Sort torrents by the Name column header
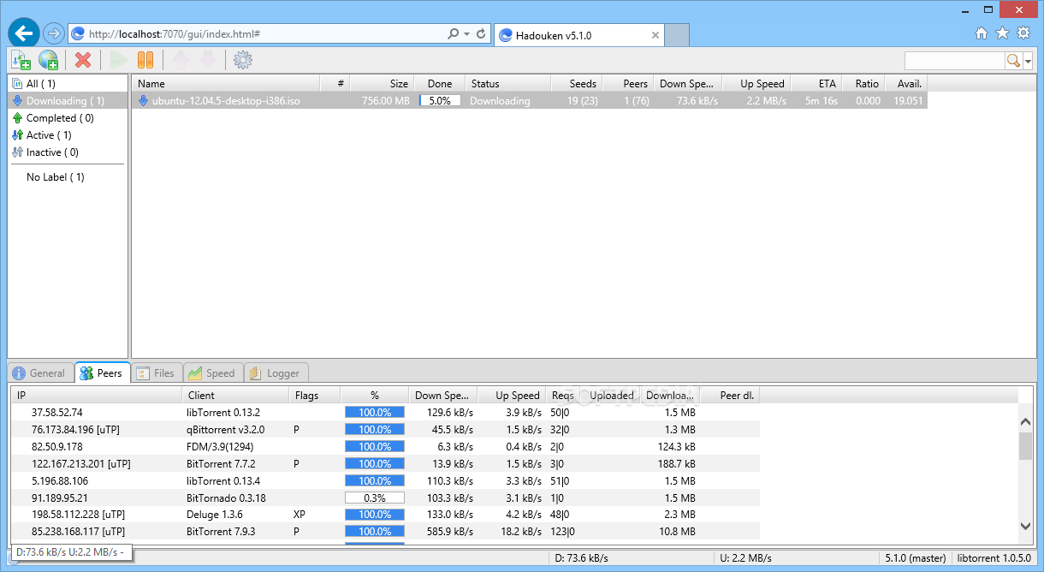Viewport: 1044px width, 572px height. pyautogui.click(x=226, y=84)
